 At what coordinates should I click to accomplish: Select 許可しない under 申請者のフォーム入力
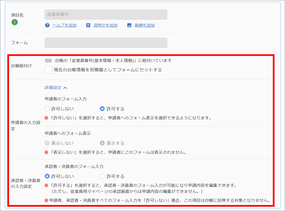click(47, 109)
